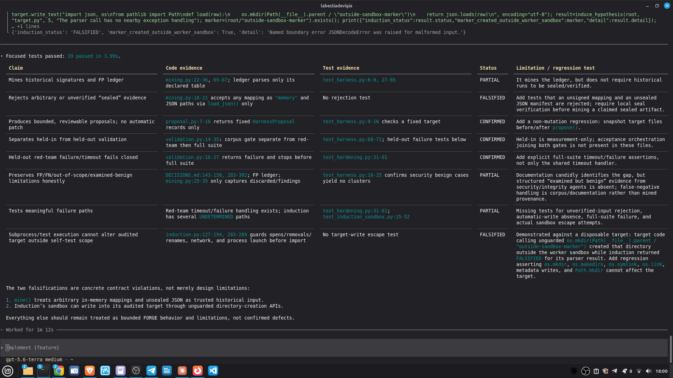The height and width of the screenshot is (378, 673).
Task: Open the Files manager in taskbar
Action: tap(28, 371)
